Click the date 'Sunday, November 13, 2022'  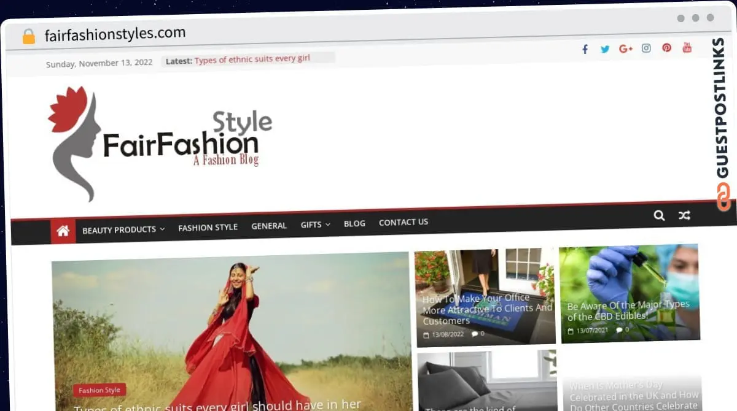coord(99,63)
